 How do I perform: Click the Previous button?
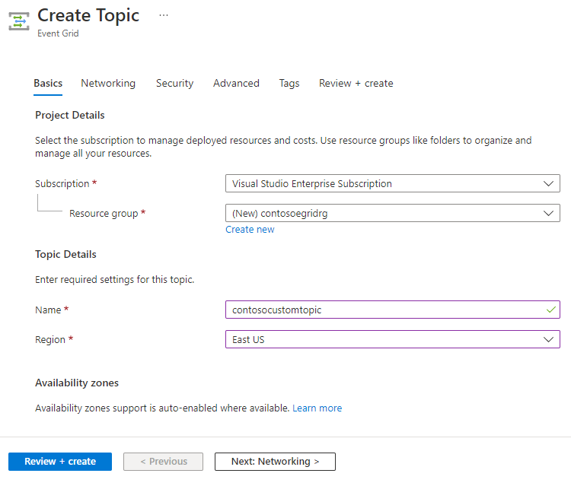pos(163,462)
